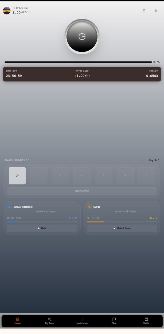Open Chat tab
164x334 pixels.
point(114,321)
